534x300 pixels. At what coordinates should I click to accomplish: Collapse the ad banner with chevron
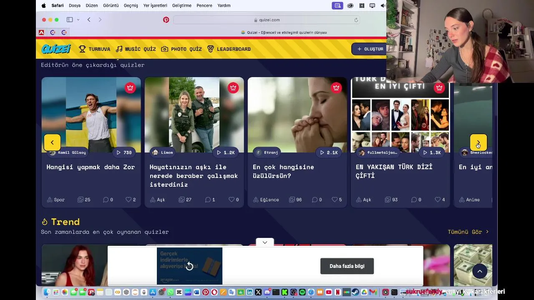[x=265, y=242]
